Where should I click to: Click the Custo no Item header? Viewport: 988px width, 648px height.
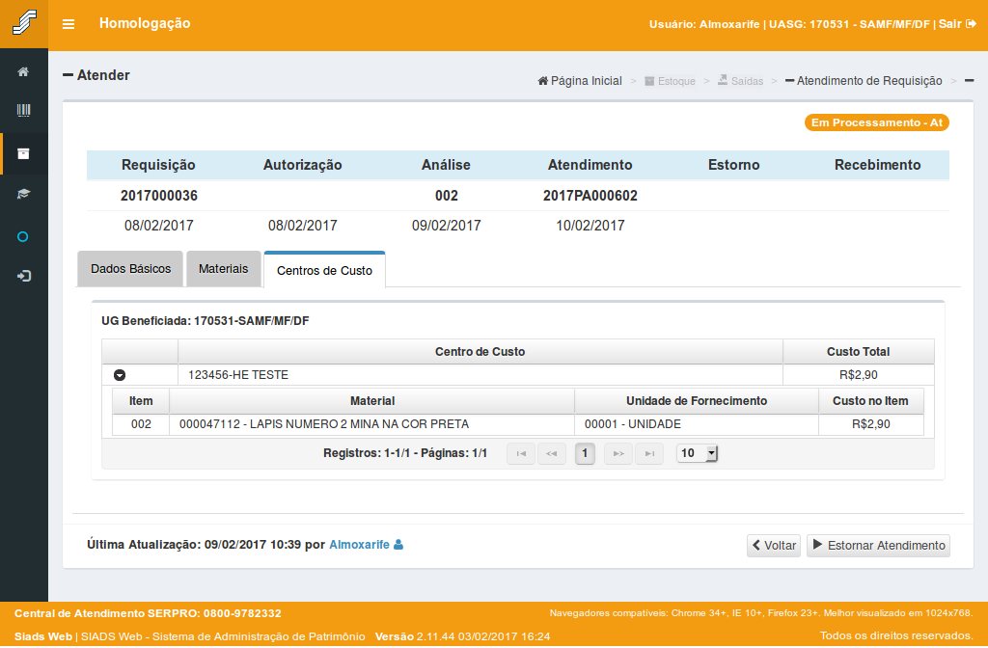[x=871, y=401]
